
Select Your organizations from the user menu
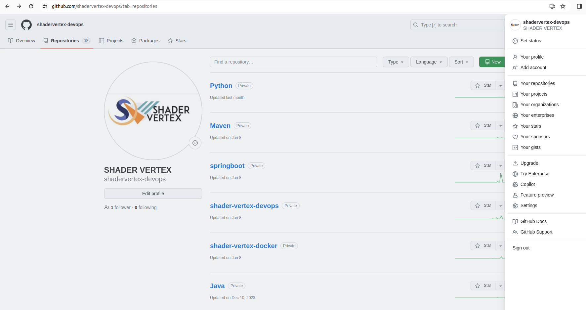point(539,105)
